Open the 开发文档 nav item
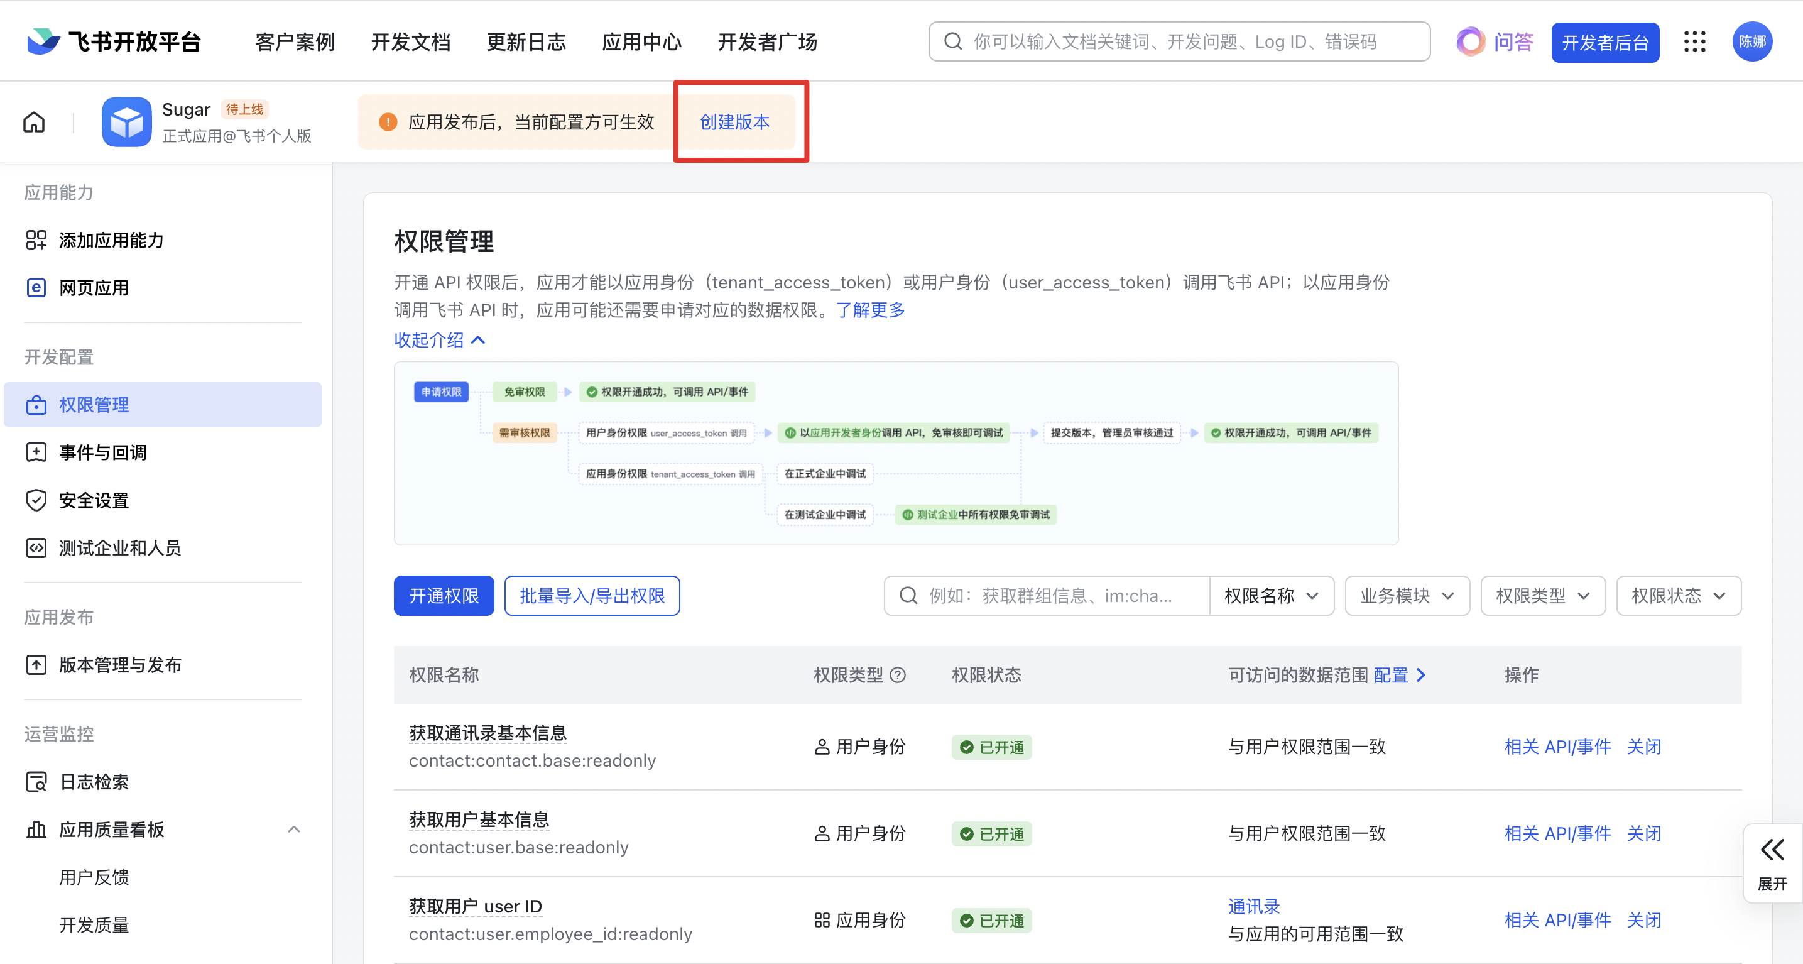This screenshot has height=964, width=1803. coord(411,42)
